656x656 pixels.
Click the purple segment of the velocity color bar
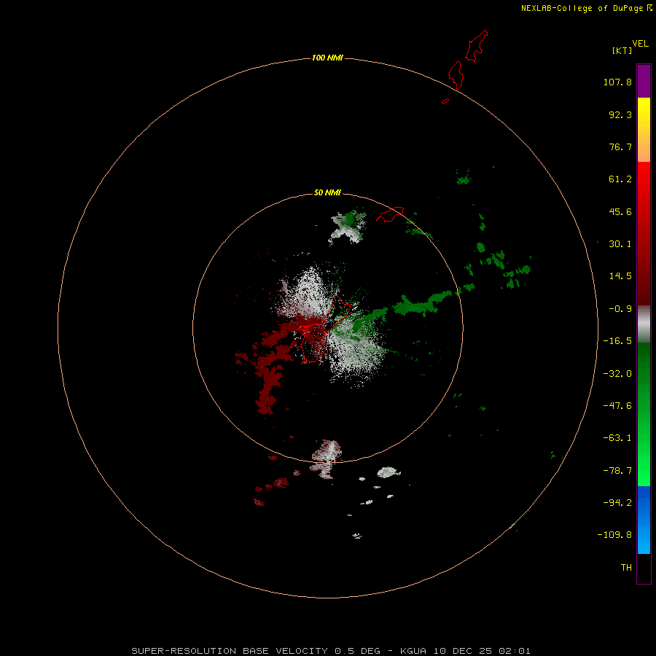644,81
